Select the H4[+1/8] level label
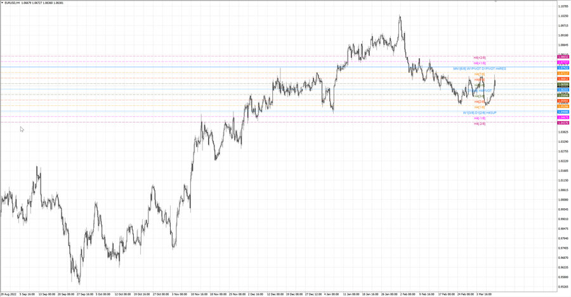The height and width of the screenshot is (297, 571). [x=479, y=63]
